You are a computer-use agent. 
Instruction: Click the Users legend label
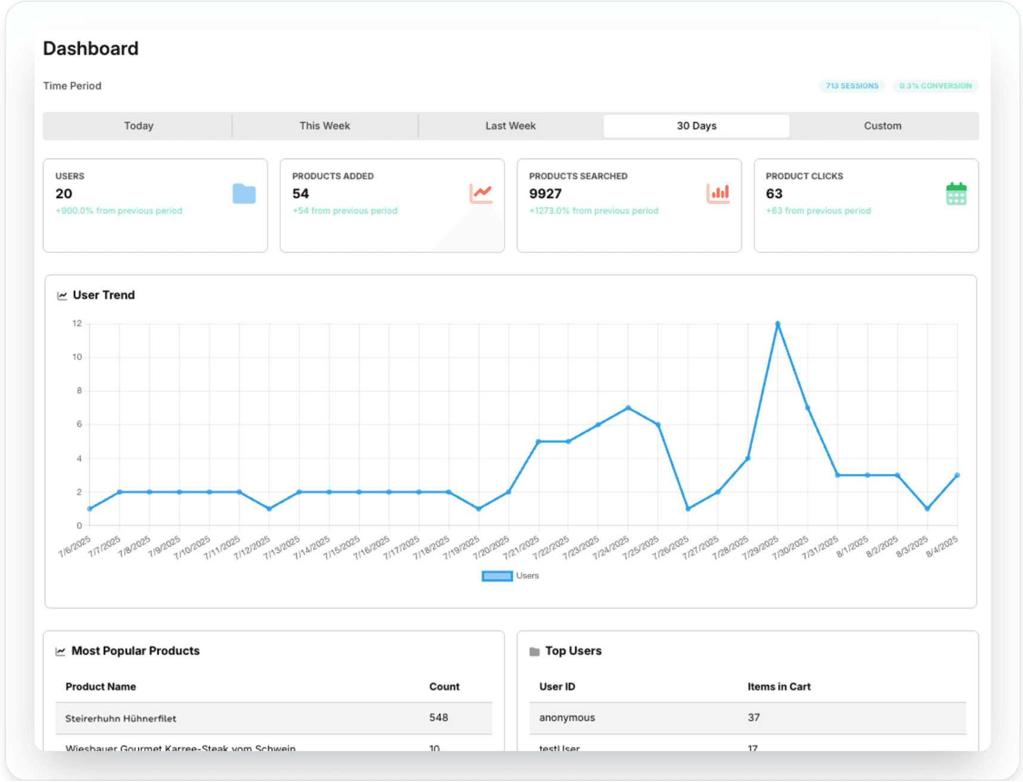click(528, 576)
